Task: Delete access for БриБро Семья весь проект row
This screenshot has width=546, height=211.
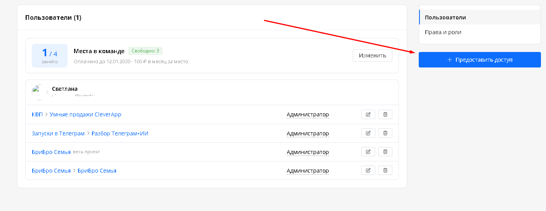Action: [x=385, y=152]
